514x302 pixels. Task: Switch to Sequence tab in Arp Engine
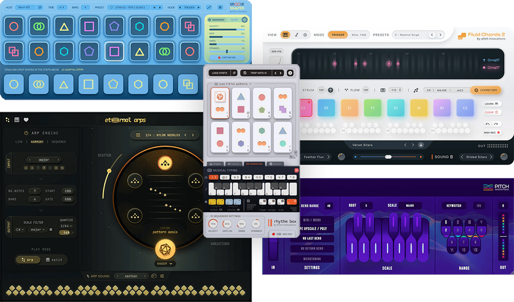[x=59, y=142]
